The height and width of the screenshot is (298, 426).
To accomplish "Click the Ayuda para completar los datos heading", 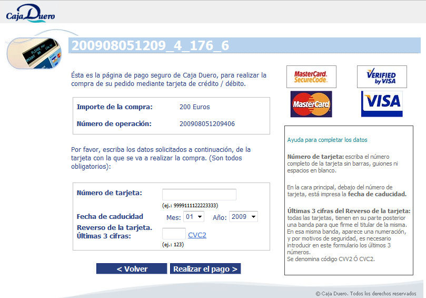I will (x=327, y=140).
